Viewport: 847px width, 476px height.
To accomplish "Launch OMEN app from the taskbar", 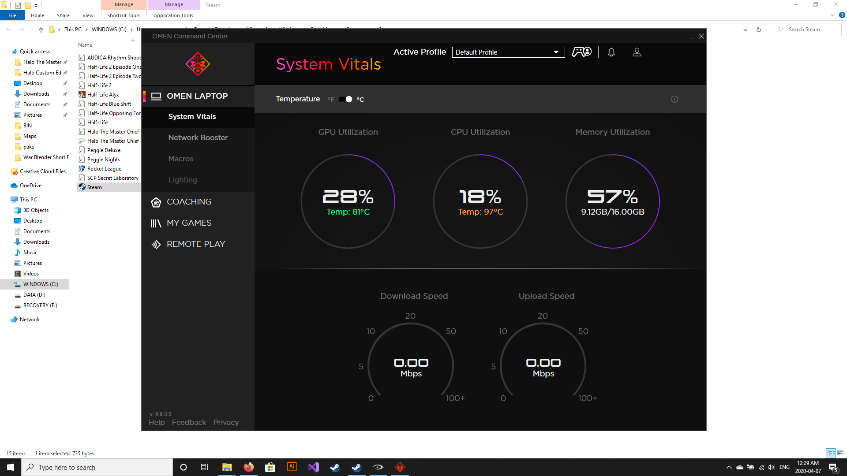I will [x=400, y=467].
